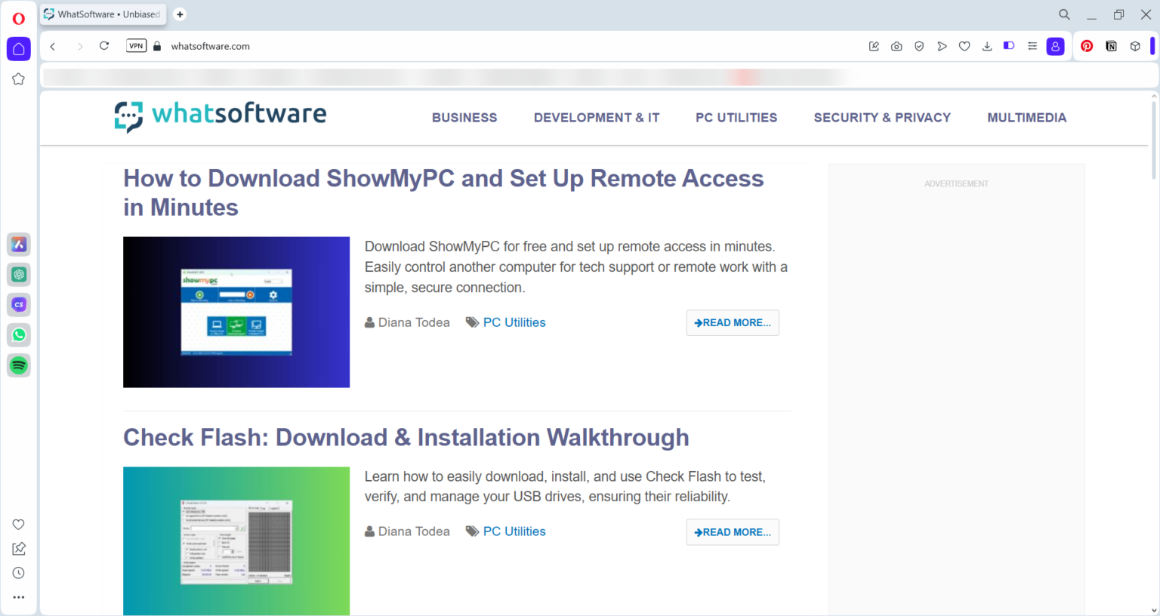Select SECURITY & PRIVACY in navigation

(x=882, y=118)
